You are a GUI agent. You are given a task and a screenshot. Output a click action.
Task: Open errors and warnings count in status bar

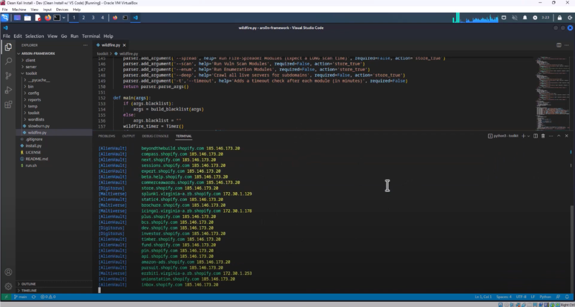click(x=48, y=297)
